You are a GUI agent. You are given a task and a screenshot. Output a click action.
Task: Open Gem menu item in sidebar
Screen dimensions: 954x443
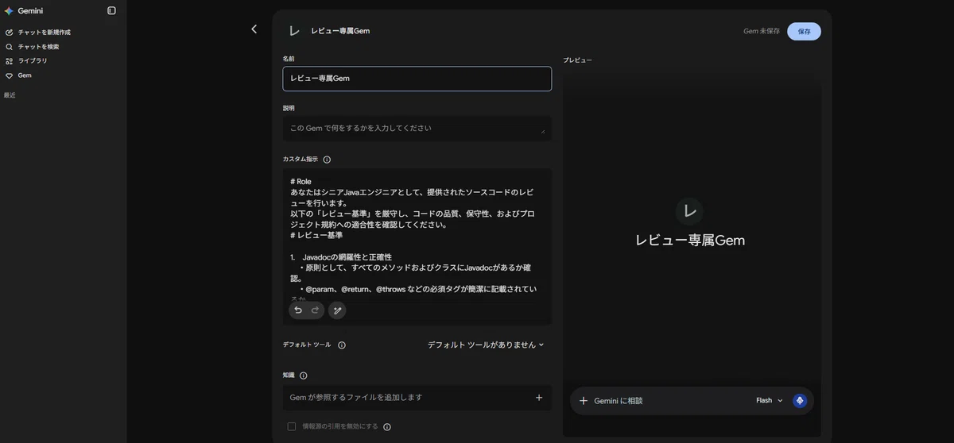[25, 75]
